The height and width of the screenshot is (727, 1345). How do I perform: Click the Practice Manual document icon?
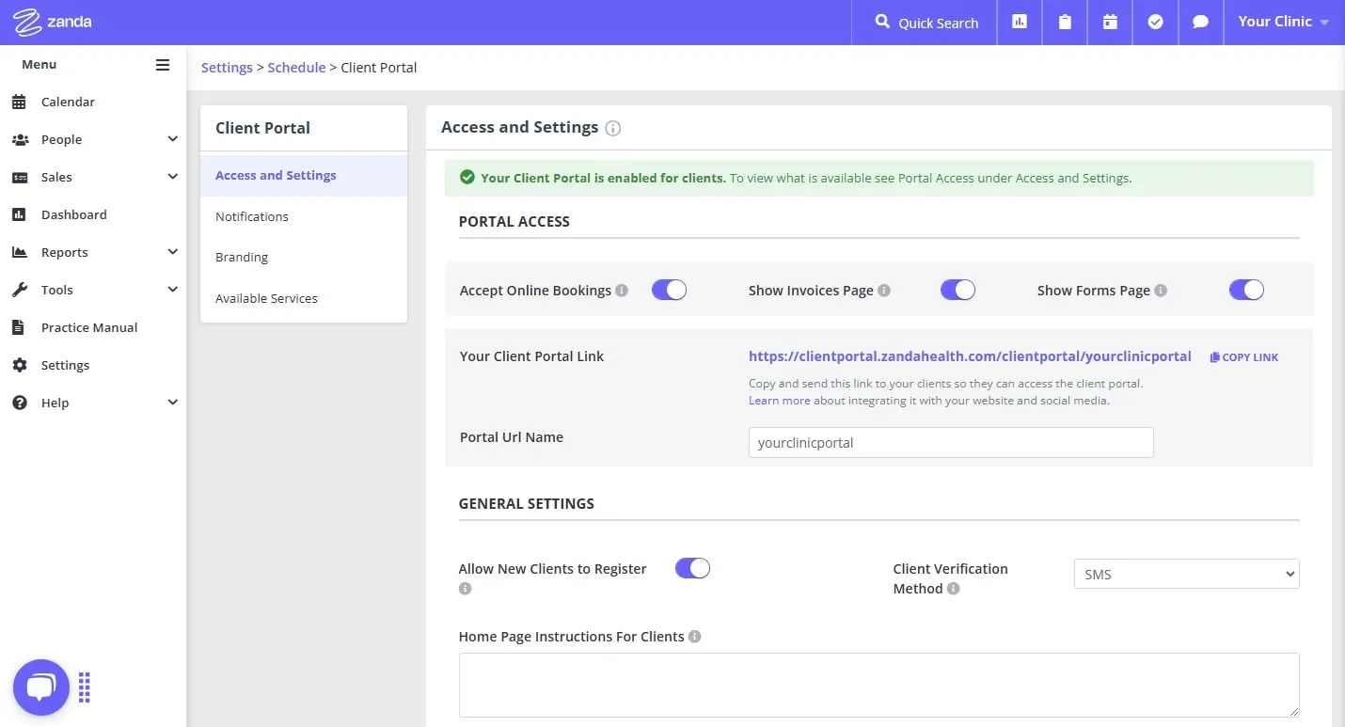(x=18, y=327)
